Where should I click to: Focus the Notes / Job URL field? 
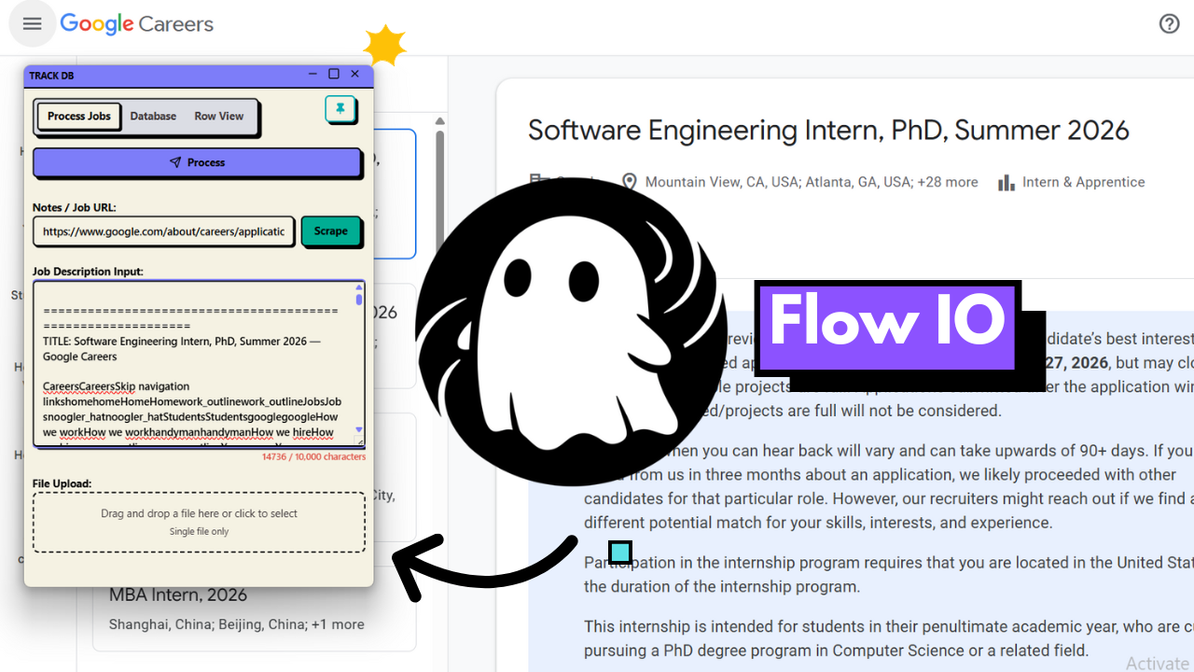(x=164, y=231)
